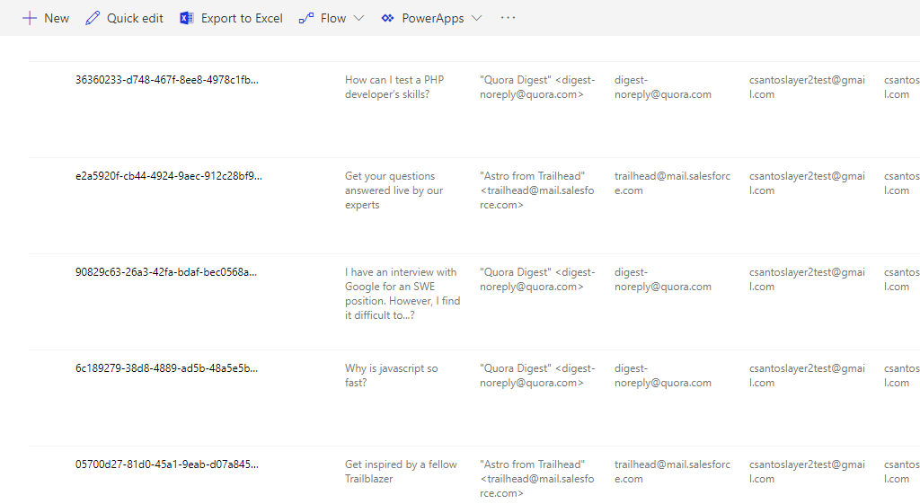Open item 05700d27-81d0-45a1-9eab
Viewport: 920px width, 504px height.
tap(166, 464)
